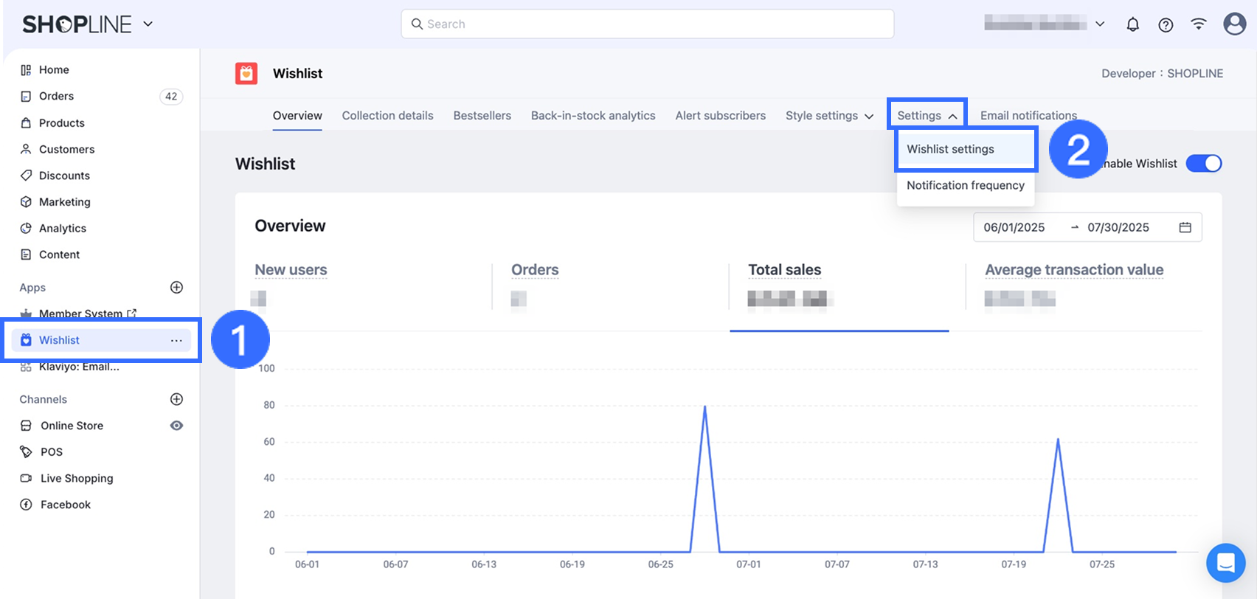
Task: Add a new channel with plus icon
Action: pos(176,399)
